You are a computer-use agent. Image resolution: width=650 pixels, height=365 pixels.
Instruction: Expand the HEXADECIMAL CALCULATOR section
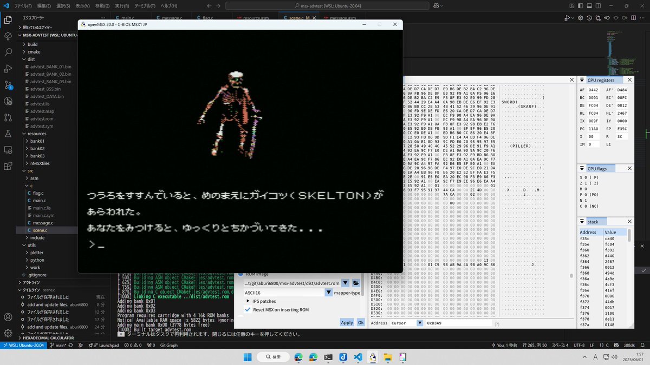49,338
